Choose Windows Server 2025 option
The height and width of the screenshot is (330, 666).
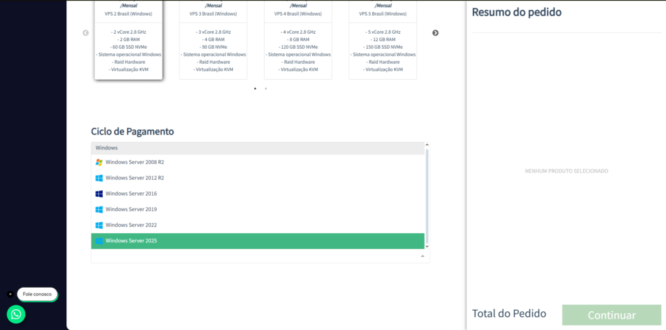coord(258,241)
